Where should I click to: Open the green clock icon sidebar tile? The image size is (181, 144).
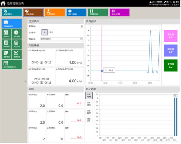(x=17, y=34)
